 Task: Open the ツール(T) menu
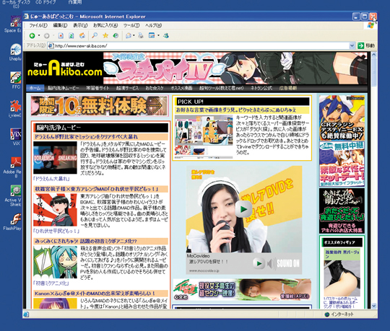(131, 25)
